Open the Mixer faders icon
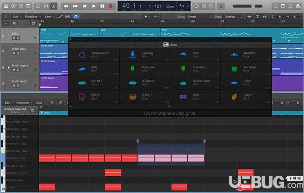The width and height of the screenshot is (304, 193). tap(46, 6)
